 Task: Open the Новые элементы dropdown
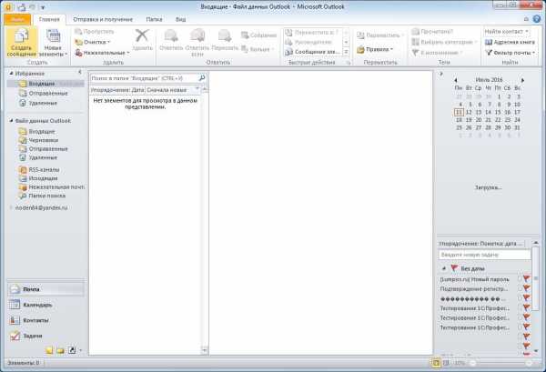click(x=53, y=43)
